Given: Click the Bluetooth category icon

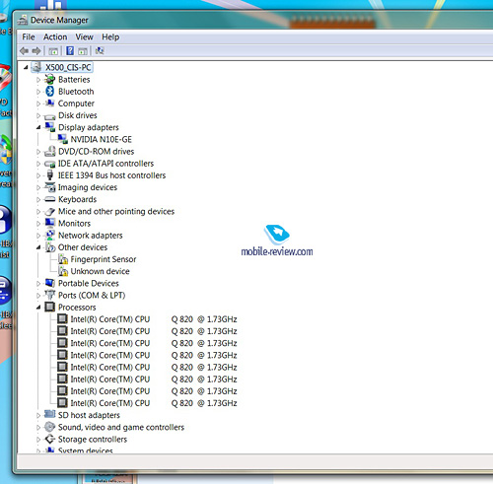Looking at the screenshot, I should (x=50, y=92).
